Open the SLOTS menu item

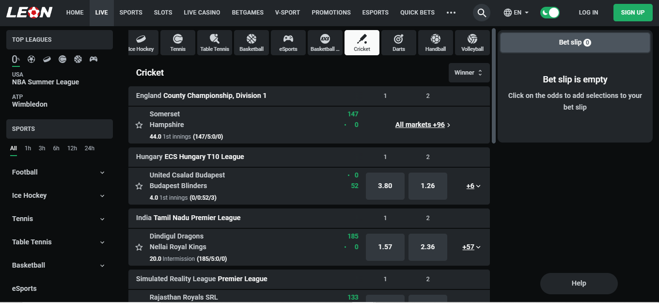[163, 13]
